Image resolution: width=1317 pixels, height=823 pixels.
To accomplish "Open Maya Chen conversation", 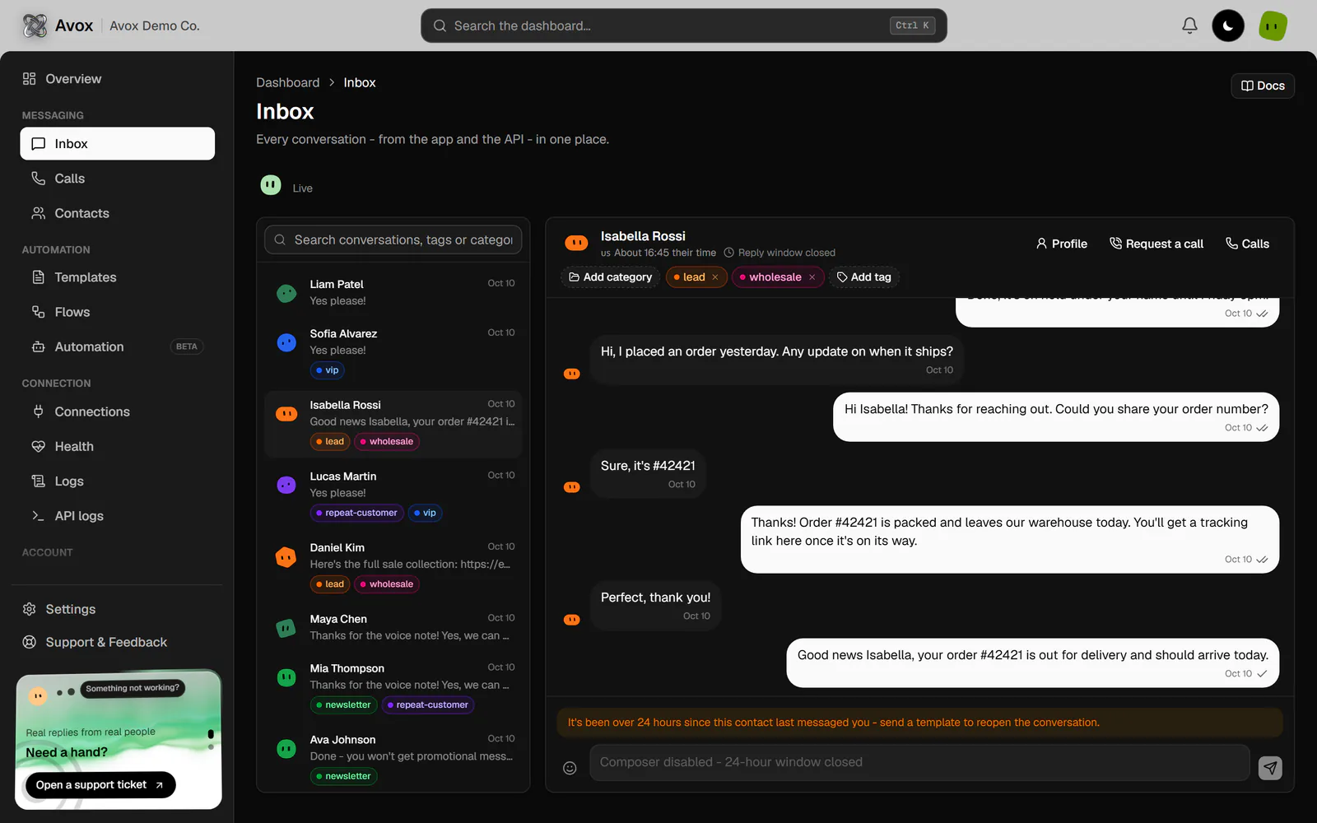I will [393, 627].
